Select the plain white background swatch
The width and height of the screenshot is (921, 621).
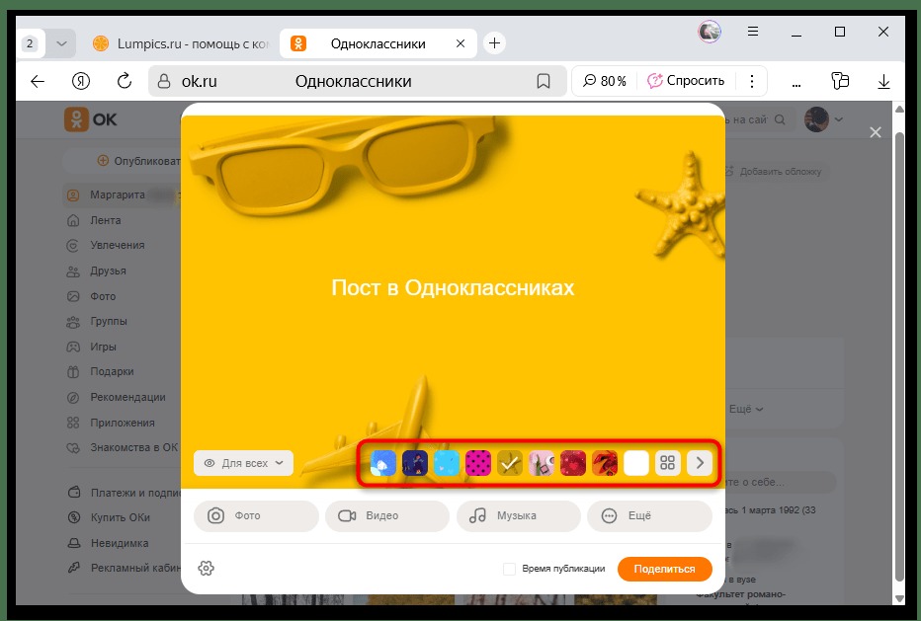pos(636,463)
